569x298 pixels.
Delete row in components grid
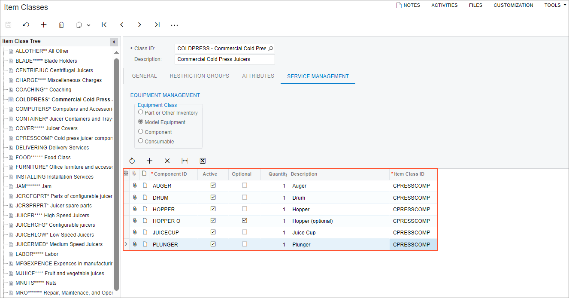click(167, 161)
